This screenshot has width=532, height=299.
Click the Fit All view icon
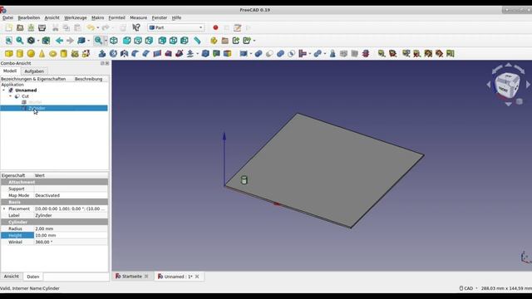coord(9,41)
